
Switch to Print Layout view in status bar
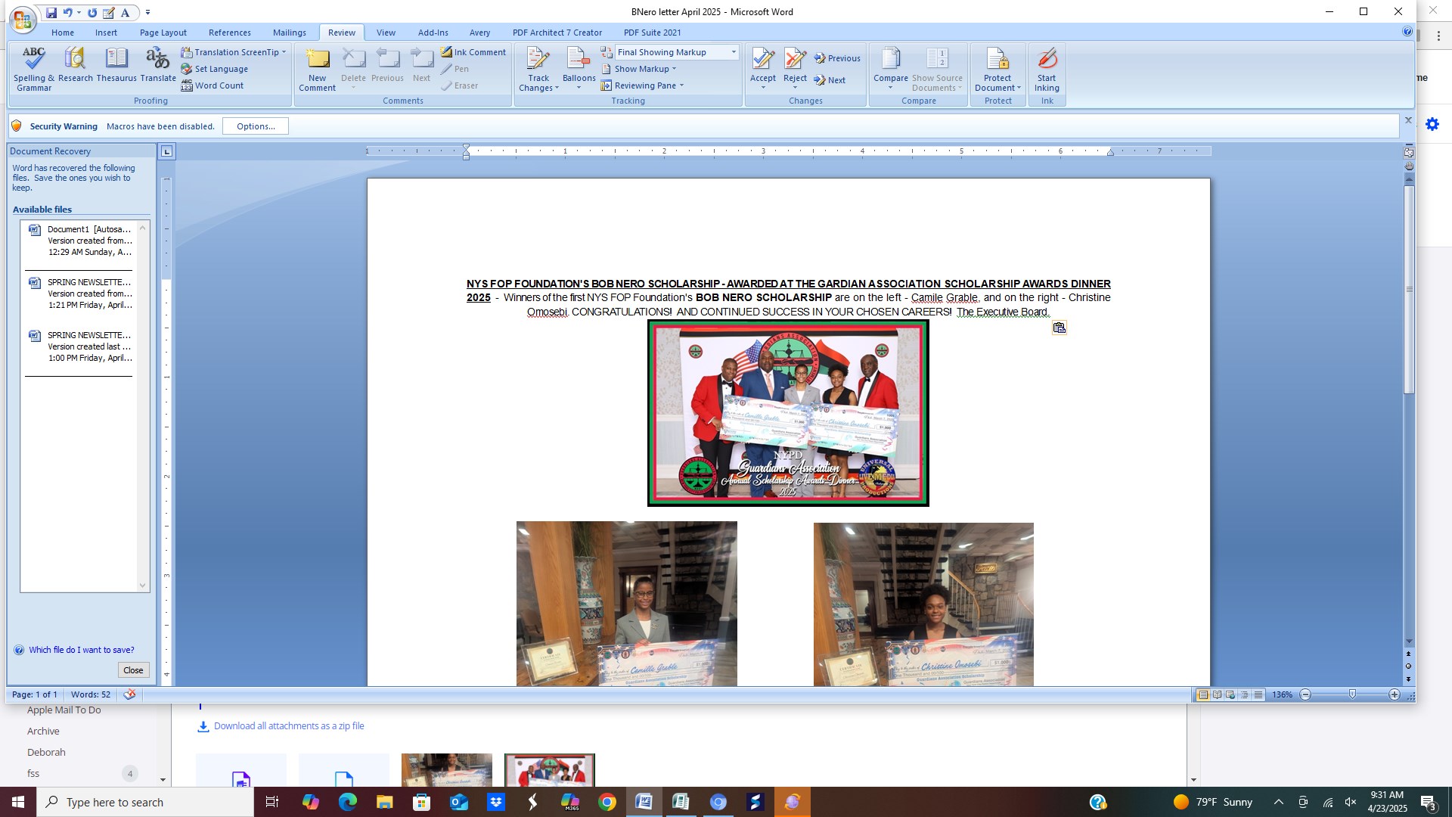click(1202, 694)
